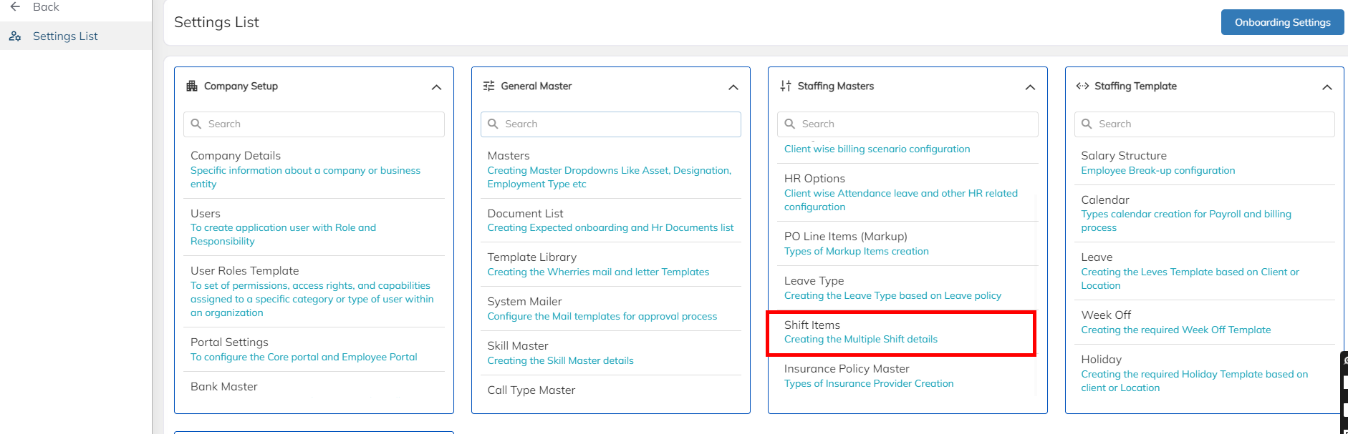The width and height of the screenshot is (1348, 434).
Task: Click search magnifier icon in Staffing Template
Action: pos(1087,124)
